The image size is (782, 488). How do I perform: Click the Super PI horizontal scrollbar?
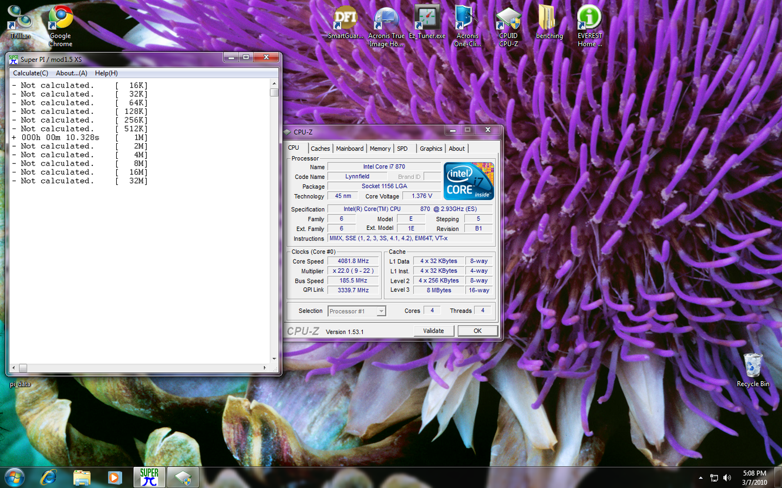(x=141, y=368)
